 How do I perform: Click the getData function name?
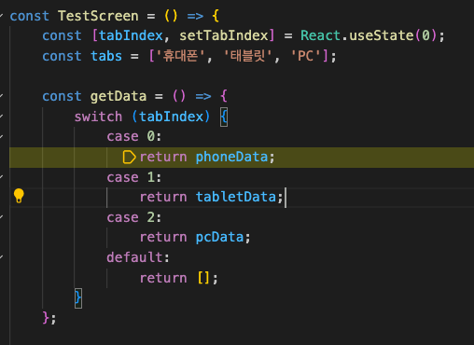tap(118, 96)
